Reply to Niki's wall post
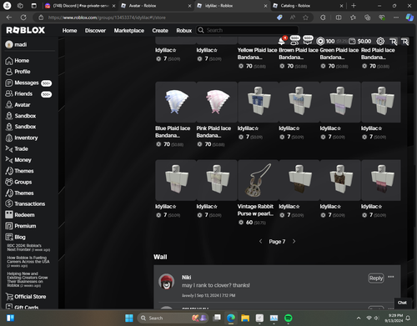The width and height of the screenshot is (417, 326). click(x=376, y=278)
